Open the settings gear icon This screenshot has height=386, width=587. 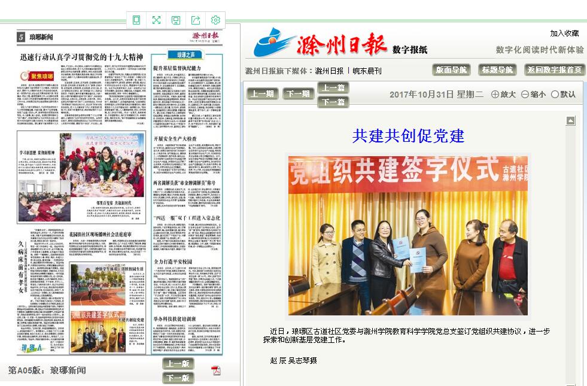tap(215, 20)
